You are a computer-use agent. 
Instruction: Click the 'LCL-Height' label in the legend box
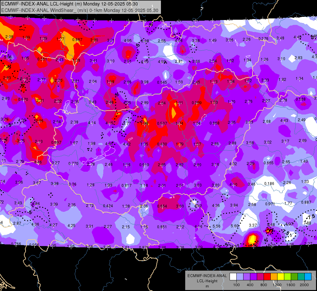[x=207, y=281]
